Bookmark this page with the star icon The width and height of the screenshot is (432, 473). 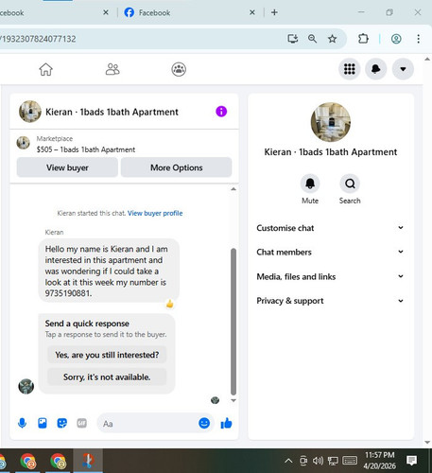[x=332, y=39]
